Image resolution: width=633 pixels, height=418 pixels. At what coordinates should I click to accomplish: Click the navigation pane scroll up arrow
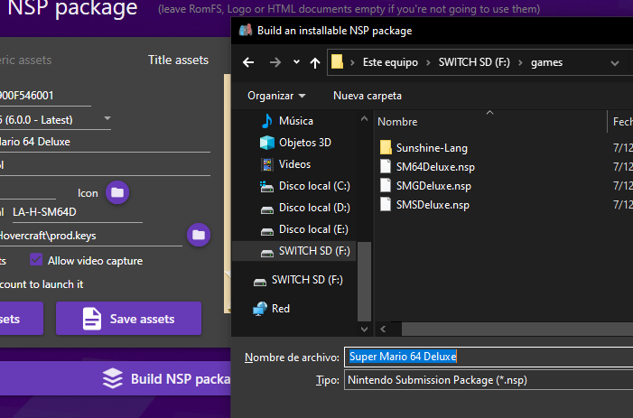click(364, 118)
